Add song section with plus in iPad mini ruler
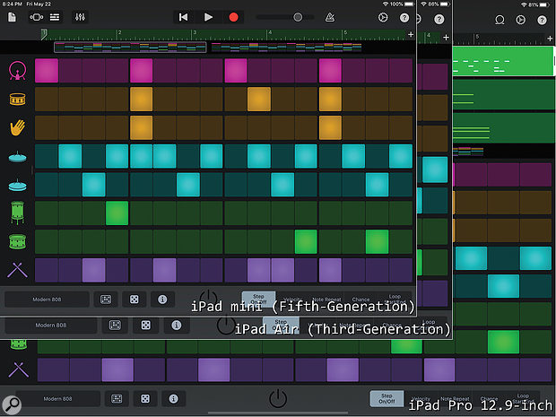556x417 pixels. coord(411,34)
